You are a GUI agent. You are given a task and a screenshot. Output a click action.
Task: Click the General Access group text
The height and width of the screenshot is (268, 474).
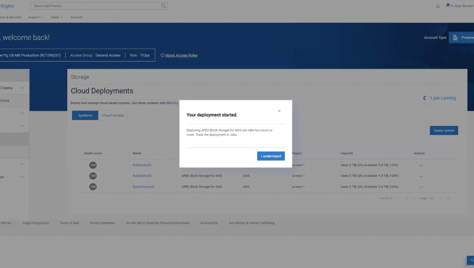[x=108, y=55]
